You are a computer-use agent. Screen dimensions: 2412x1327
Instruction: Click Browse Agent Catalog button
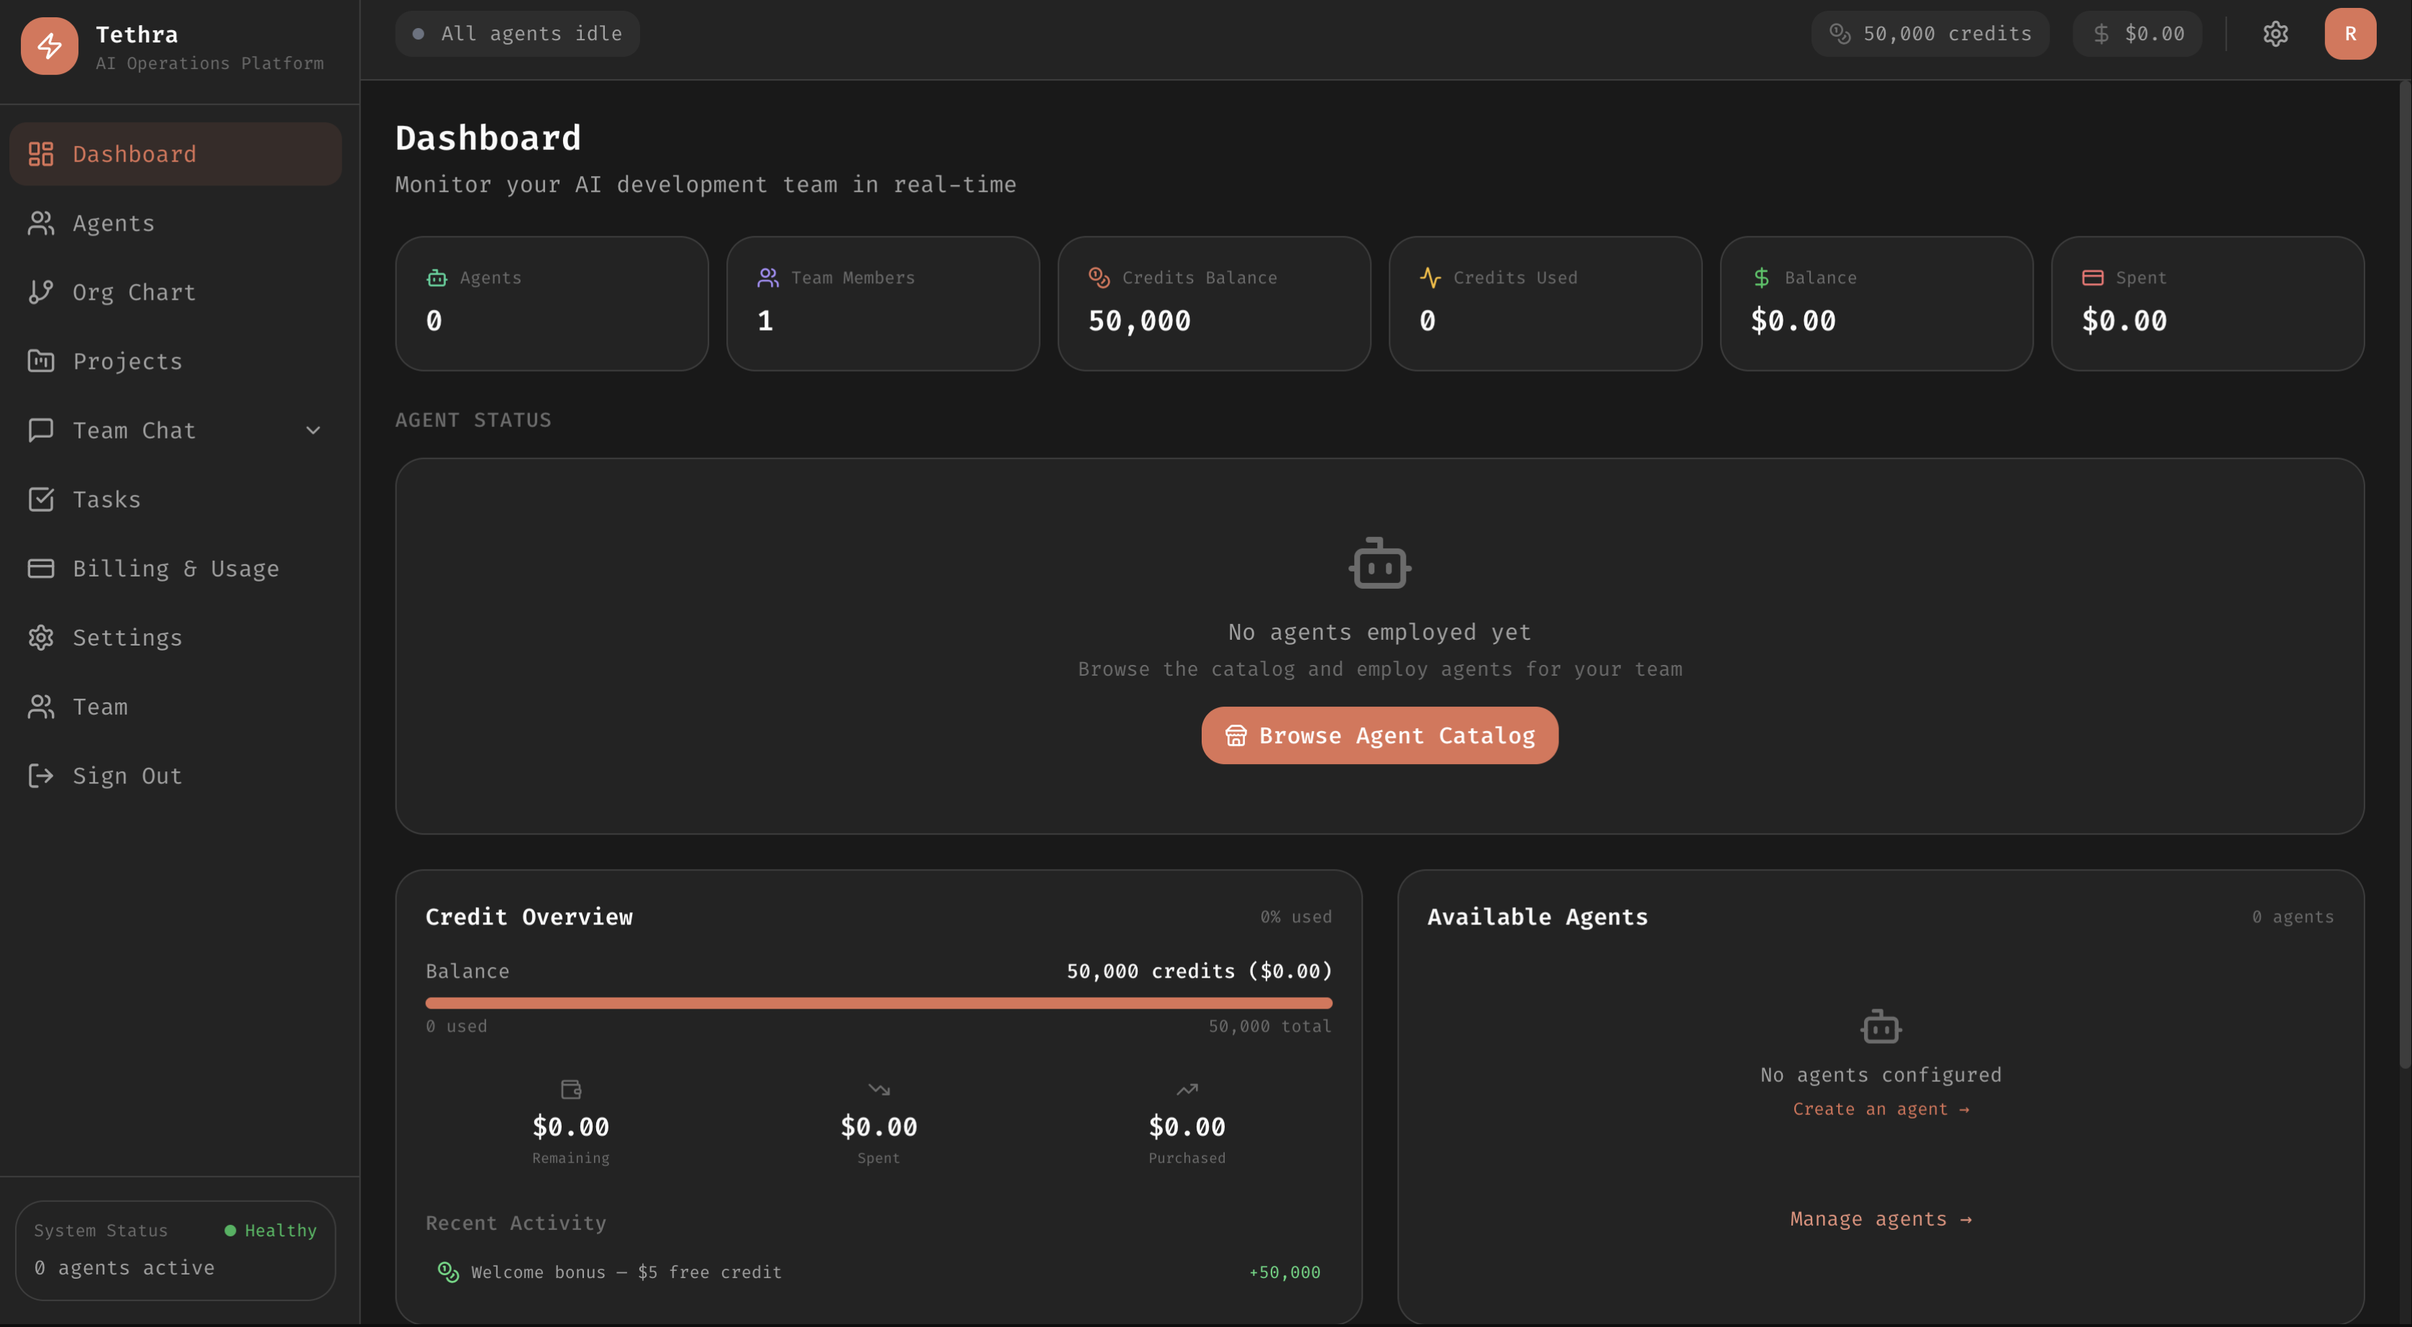[1379, 735]
